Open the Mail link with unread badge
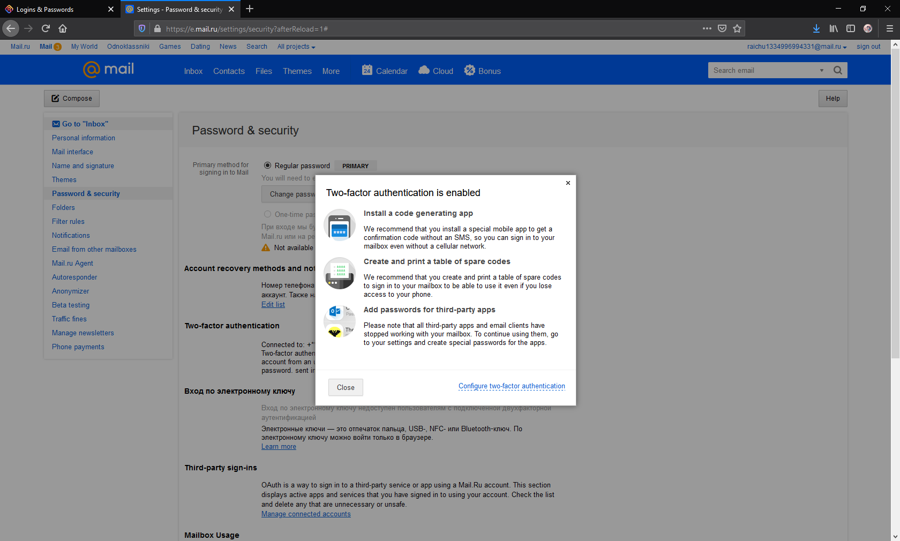 click(x=50, y=47)
